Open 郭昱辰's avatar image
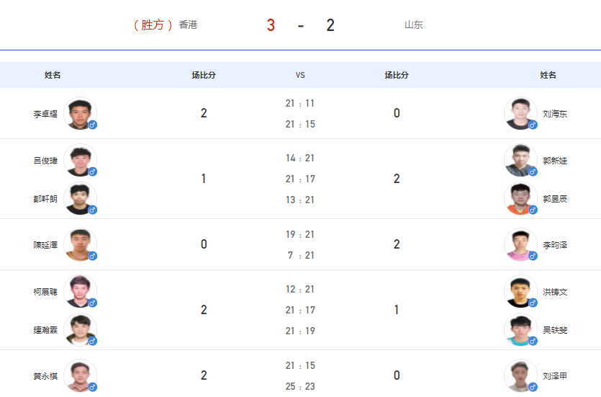Image resolution: width=601 pixels, height=397 pixels. 520,198
